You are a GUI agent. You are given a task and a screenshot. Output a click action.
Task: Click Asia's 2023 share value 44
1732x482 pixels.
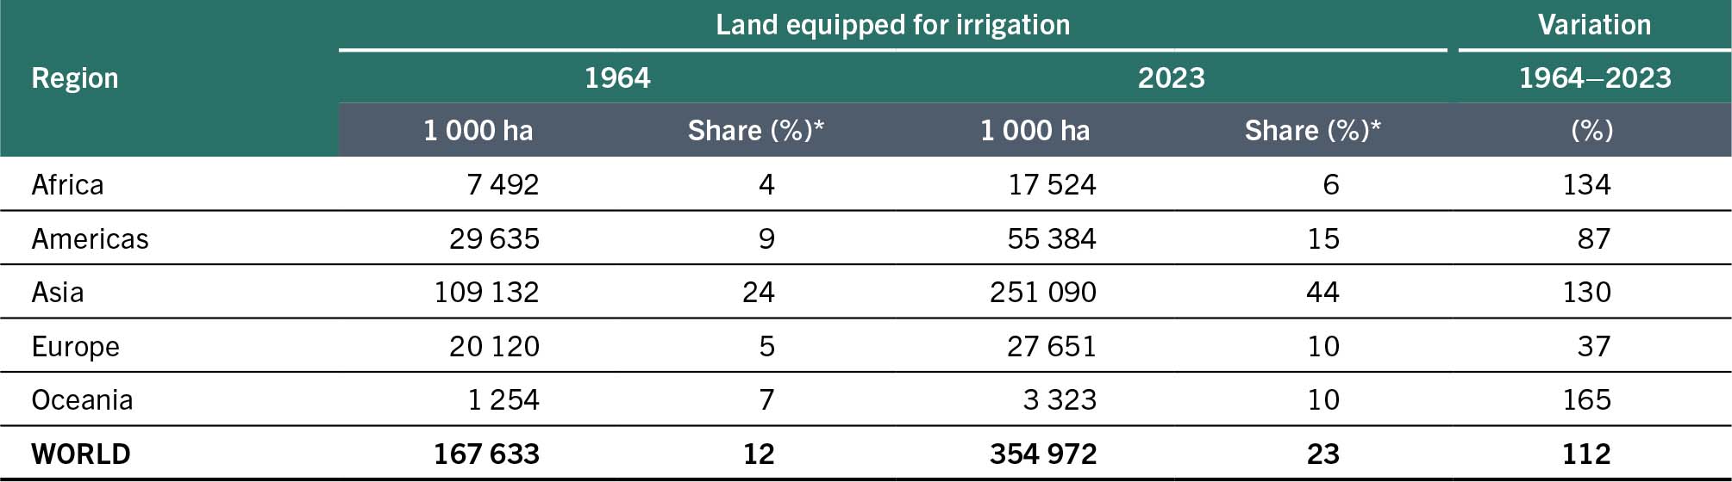coord(1322,293)
